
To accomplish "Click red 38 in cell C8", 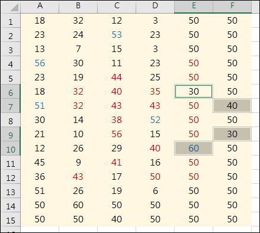I will 117,120.
